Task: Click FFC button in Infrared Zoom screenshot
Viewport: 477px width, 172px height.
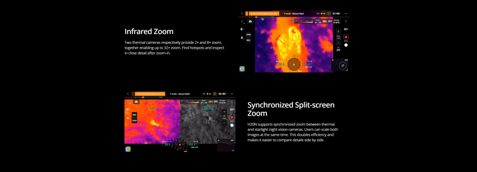Action: 330,21
